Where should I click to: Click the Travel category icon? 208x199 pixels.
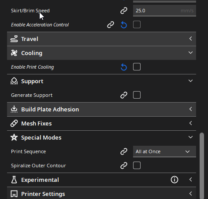tap(14, 39)
